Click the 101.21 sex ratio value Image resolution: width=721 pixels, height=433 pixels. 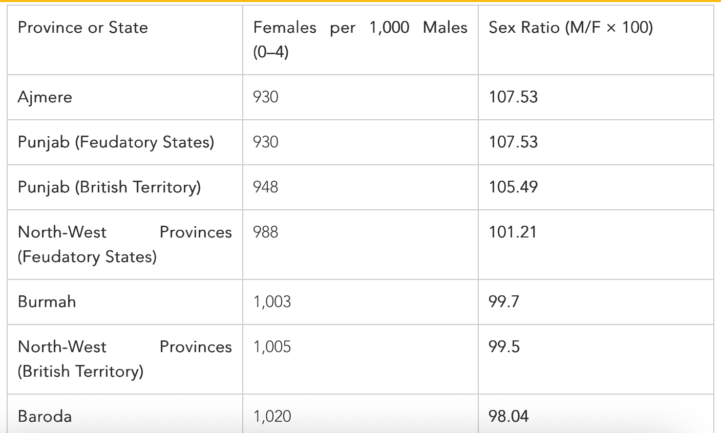click(x=513, y=232)
